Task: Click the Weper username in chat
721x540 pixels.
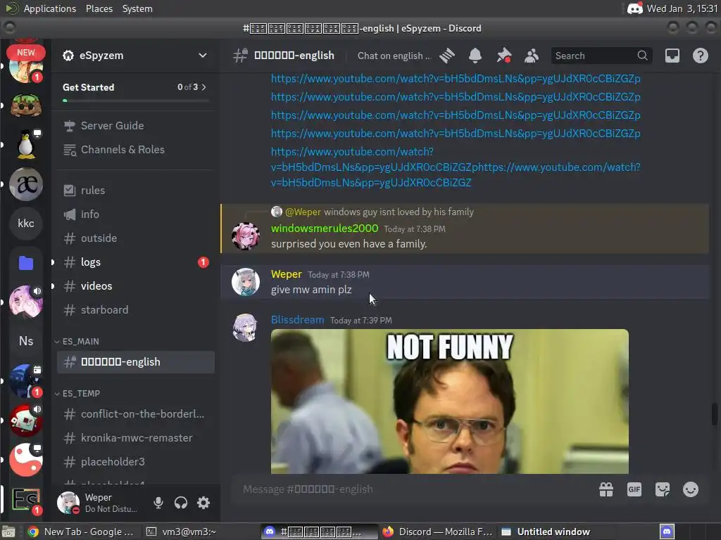Action: (x=287, y=274)
